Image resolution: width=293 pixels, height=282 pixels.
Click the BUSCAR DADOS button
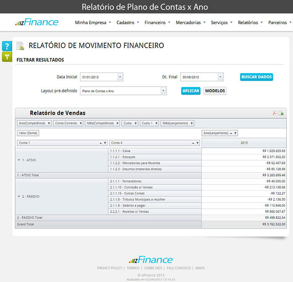256,77
